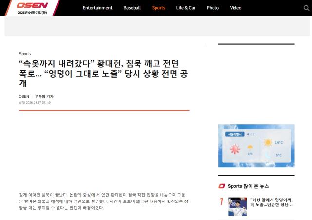Click the OSEN logo in header
Image resolution: width=312 pixels, height=220 pixels.
[x=32, y=5]
